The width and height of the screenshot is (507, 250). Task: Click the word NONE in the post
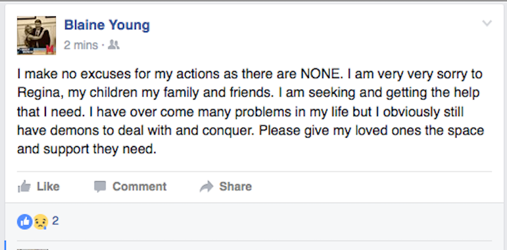321,74
